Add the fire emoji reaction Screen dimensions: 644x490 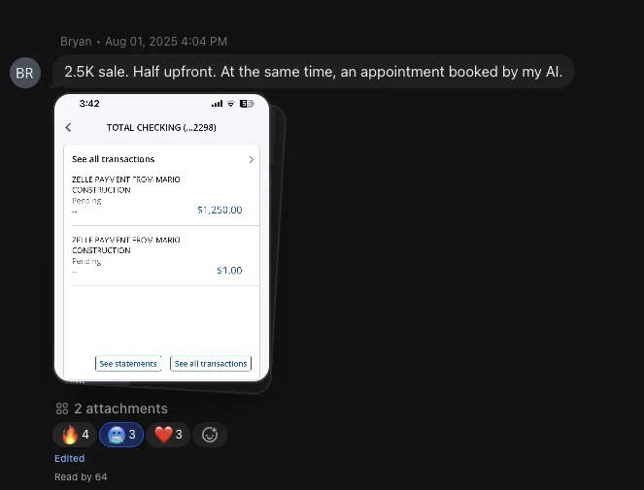(75, 435)
